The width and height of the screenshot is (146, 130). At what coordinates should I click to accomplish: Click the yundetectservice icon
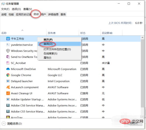pyautogui.click(x=8, y=45)
